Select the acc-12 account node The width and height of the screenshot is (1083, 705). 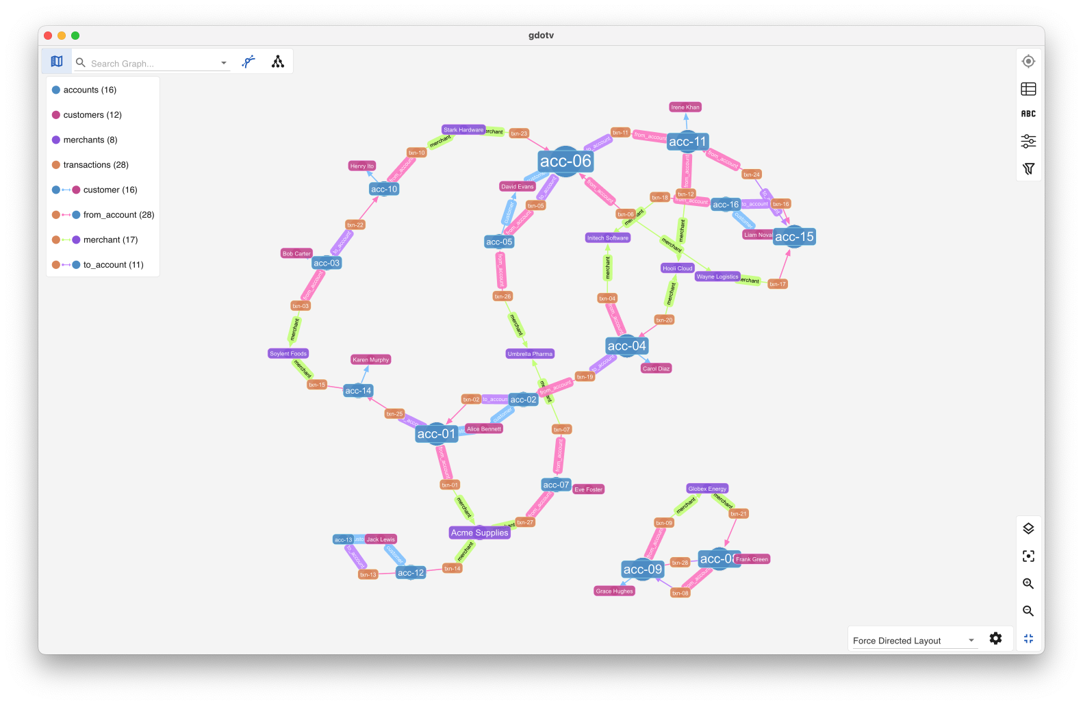[x=411, y=573]
